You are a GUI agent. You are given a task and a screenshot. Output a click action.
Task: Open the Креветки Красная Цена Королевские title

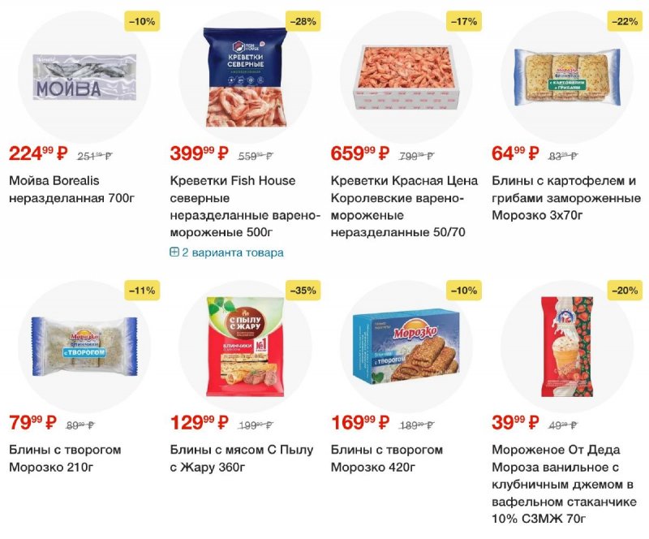(x=404, y=206)
